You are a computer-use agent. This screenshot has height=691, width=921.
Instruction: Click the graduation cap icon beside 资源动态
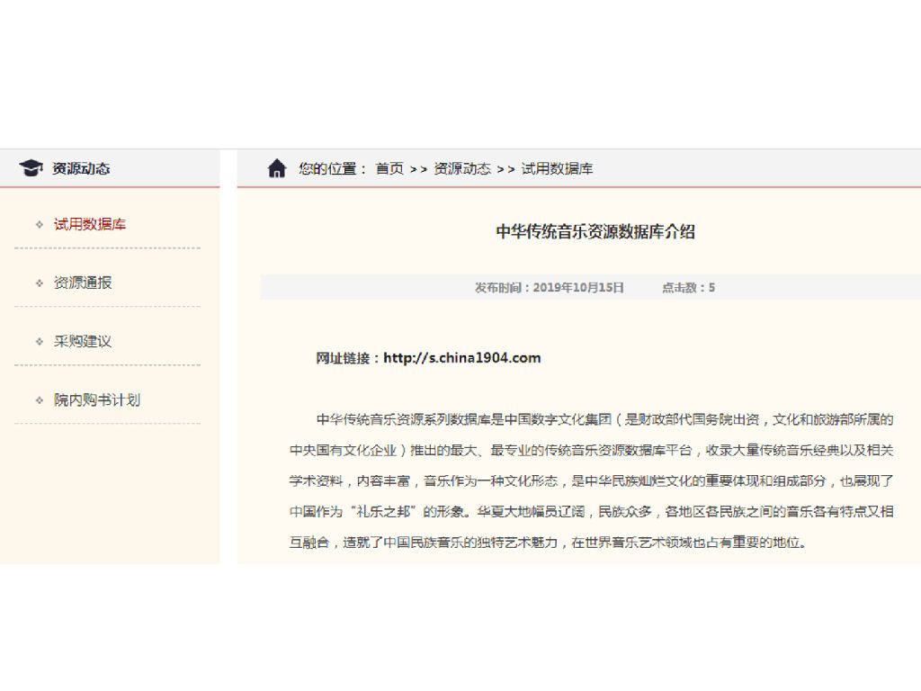[x=31, y=168]
